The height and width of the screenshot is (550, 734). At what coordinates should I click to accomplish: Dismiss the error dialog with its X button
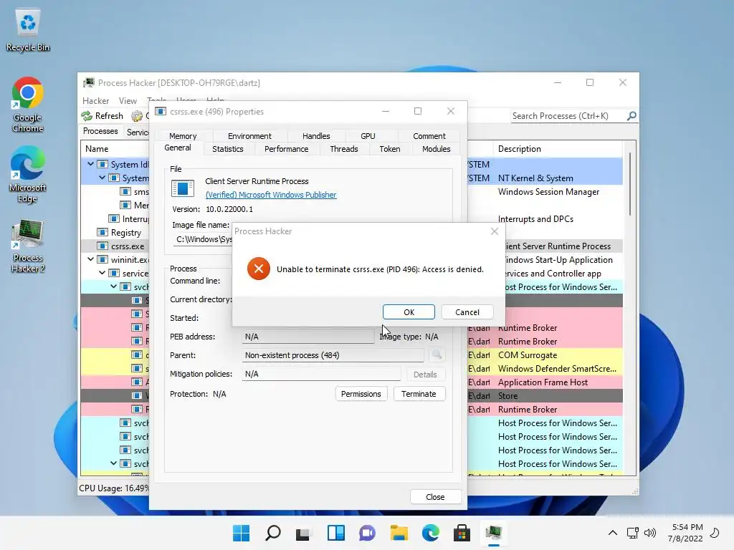495,231
